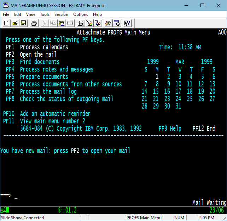Open the View menu

coord(30,14)
